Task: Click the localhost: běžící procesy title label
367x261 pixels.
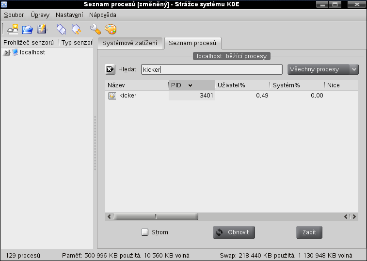Action: [231, 56]
